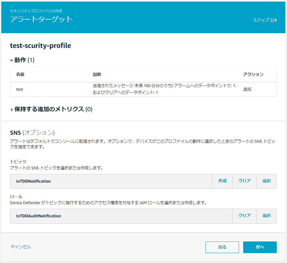
Task: Click the 追加 action in the test row
Action: tap(247, 89)
